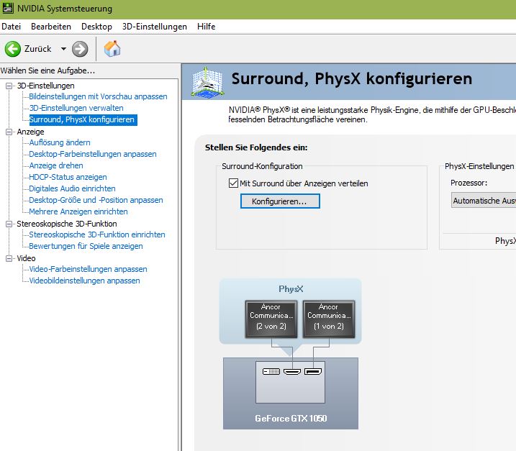
Task: Open Stereoskopische 3D-Funktion einrichten link
Action: coord(97,234)
